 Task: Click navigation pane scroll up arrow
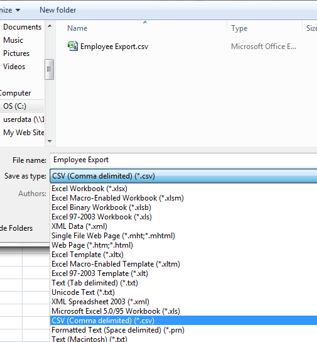50,26
